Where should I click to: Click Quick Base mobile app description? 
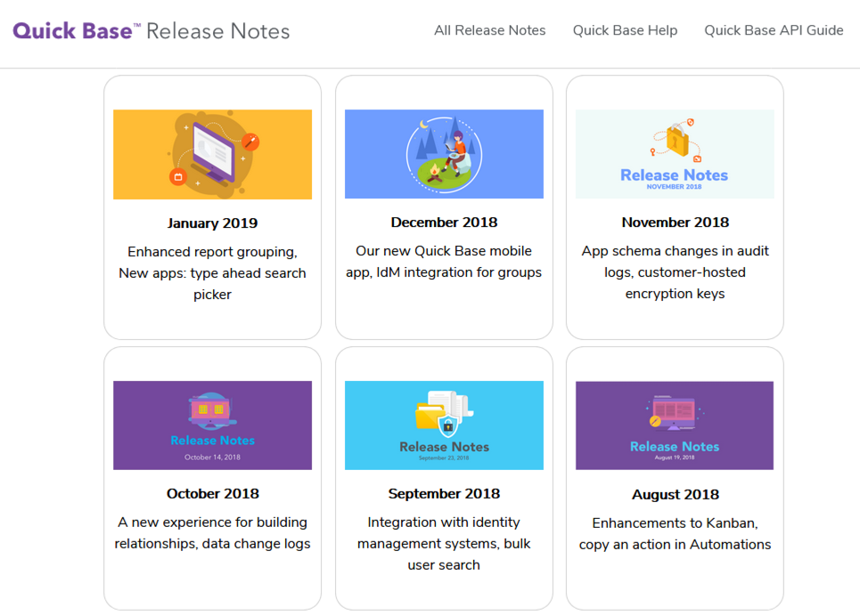(x=444, y=262)
